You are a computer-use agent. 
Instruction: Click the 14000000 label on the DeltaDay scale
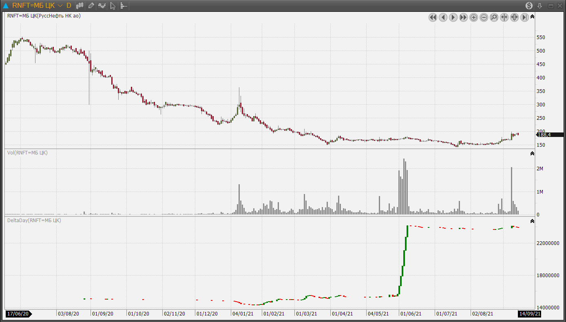pos(548,308)
